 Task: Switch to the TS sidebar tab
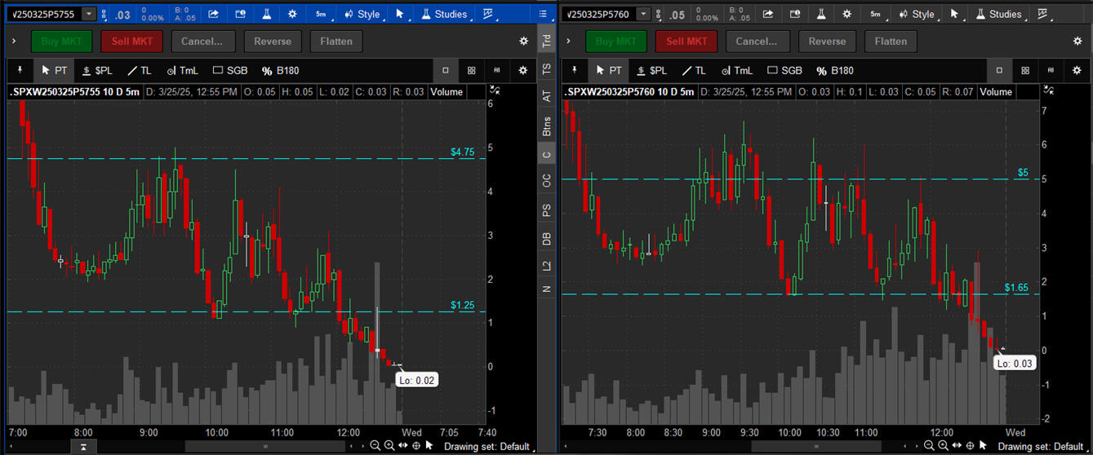click(x=547, y=70)
